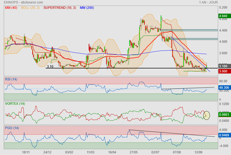Click the blue 49.306 RSI value tag
This screenshot has width=231, height=155.
pos(224,87)
